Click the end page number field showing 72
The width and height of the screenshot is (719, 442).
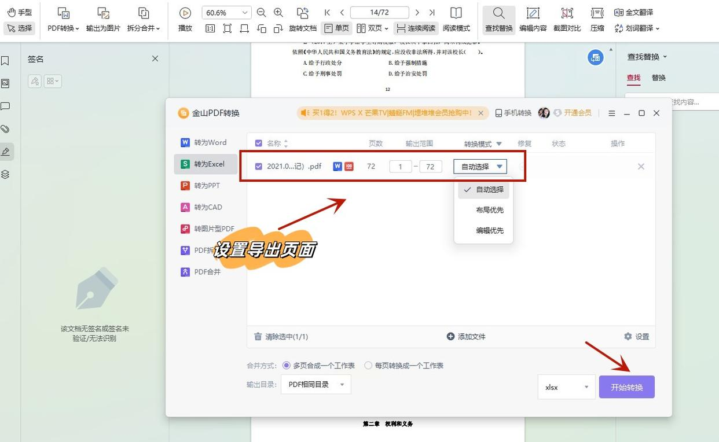[x=430, y=167]
